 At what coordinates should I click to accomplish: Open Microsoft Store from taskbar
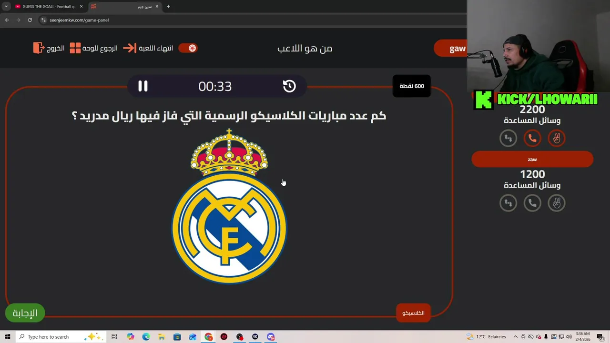tap(177, 337)
